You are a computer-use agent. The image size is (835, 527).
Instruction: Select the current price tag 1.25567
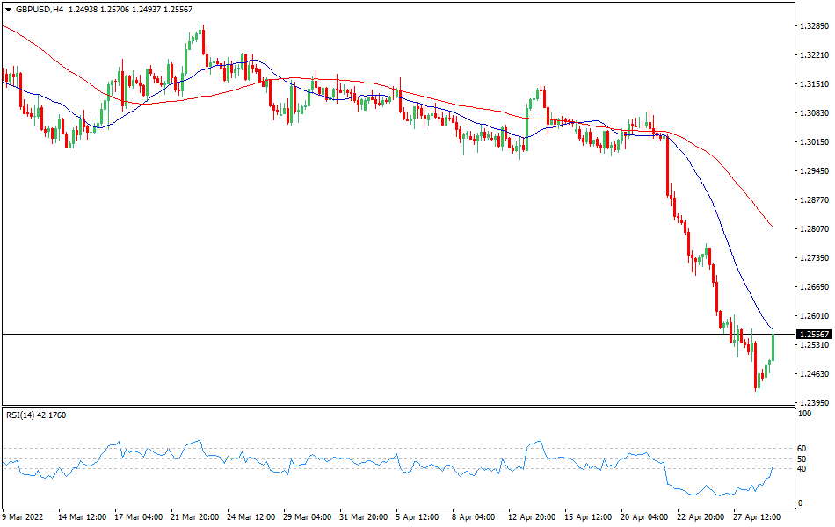(x=814, y=335)
